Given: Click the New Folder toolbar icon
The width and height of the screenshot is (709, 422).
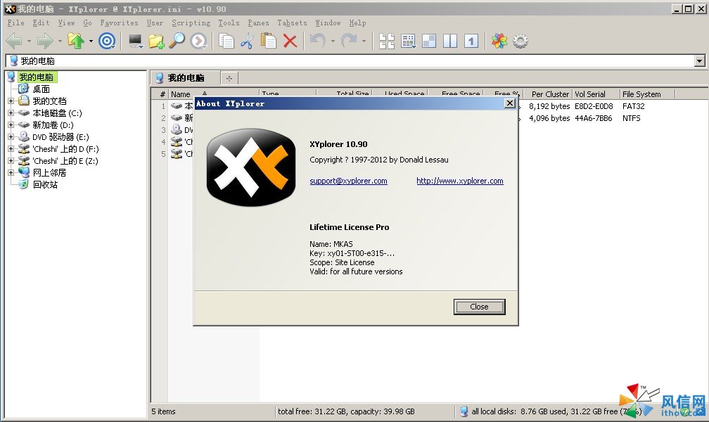Looking at the screenshot, I should click(x=156, y=41).
